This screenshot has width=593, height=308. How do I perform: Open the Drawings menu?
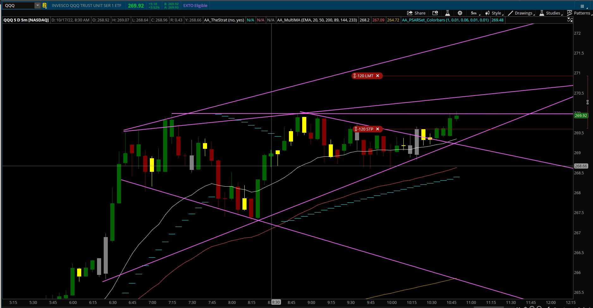point(521,13)
